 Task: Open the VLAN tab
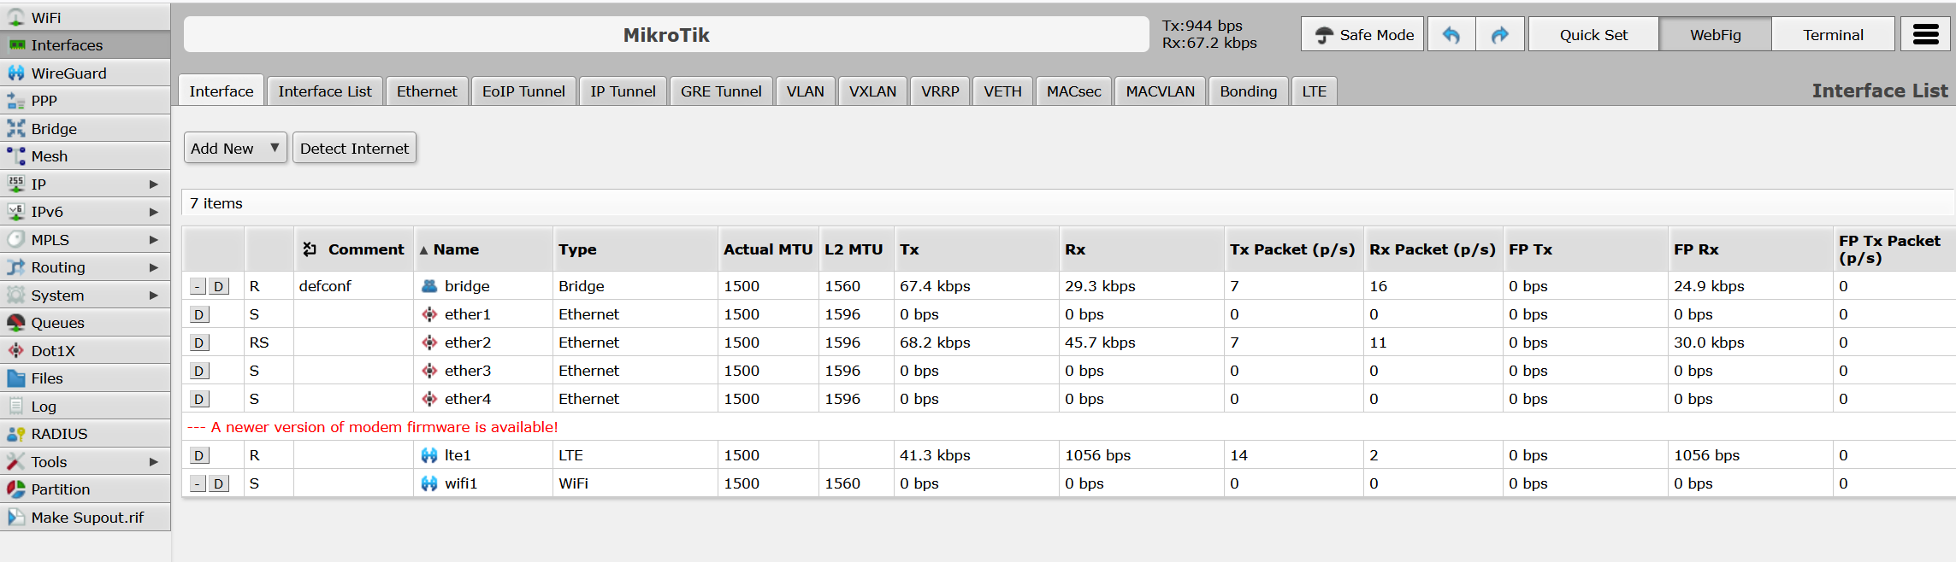click(806, 91)
